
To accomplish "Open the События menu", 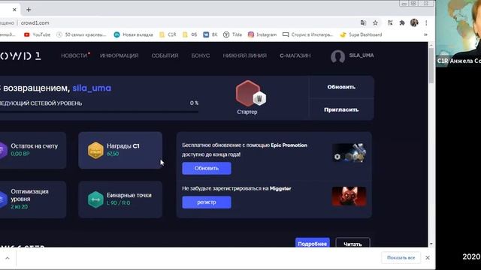I will (x=165, y=55).
